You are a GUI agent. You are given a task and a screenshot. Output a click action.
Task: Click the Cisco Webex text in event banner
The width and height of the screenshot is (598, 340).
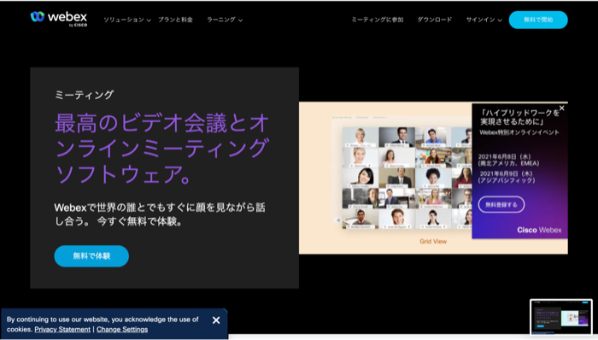pyautogui.click(x=539, y=230)
